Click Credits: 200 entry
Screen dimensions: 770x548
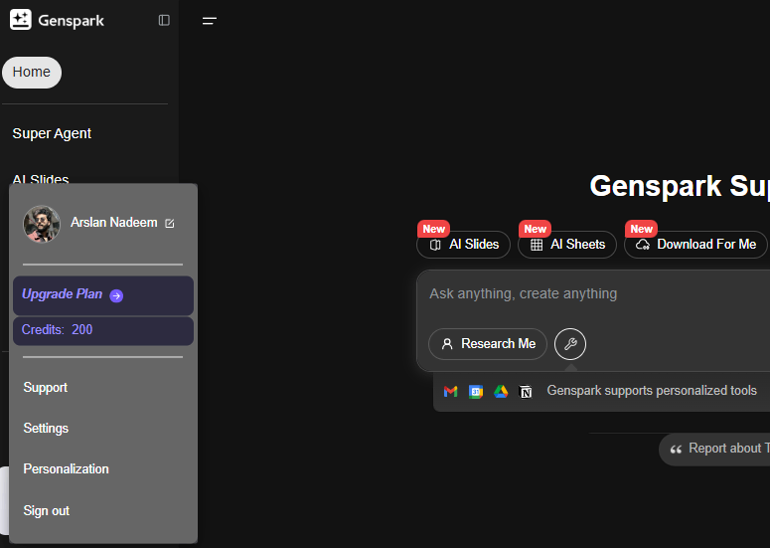(103, 331)
